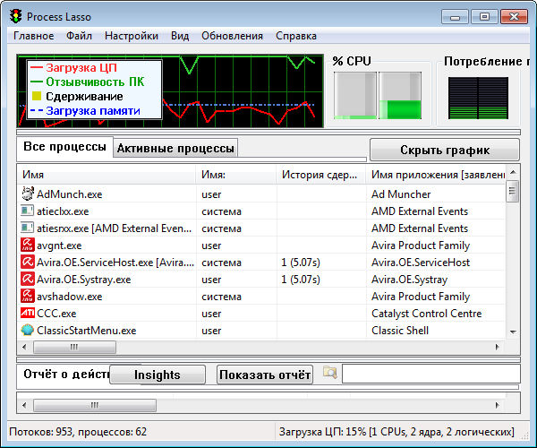Image resolution: width=537 pixels, height=448 pixels.
Task: Click the log search folder icon
Action: point(330,373)
